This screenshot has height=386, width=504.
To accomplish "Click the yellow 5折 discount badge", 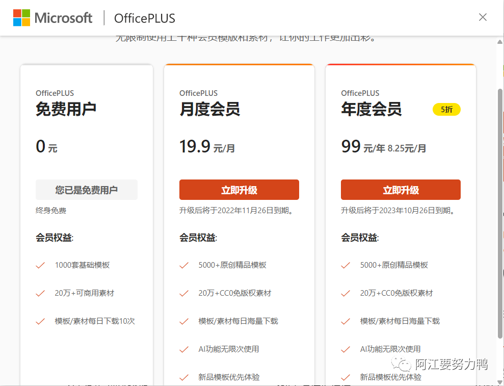I will coord(446,109).
